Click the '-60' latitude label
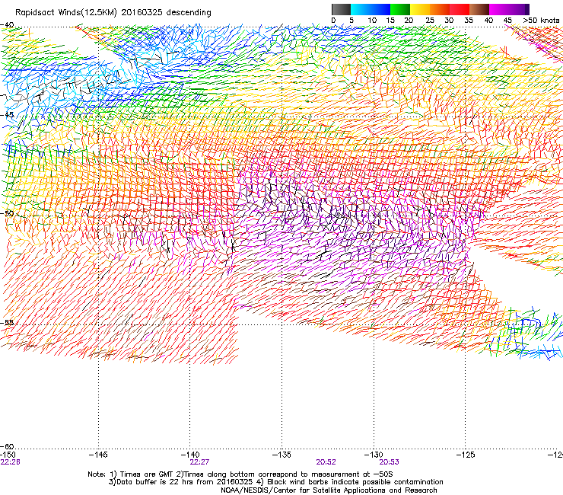Image resolution: width=563 pixels, height=495 pixels. [x=7, y=446]
